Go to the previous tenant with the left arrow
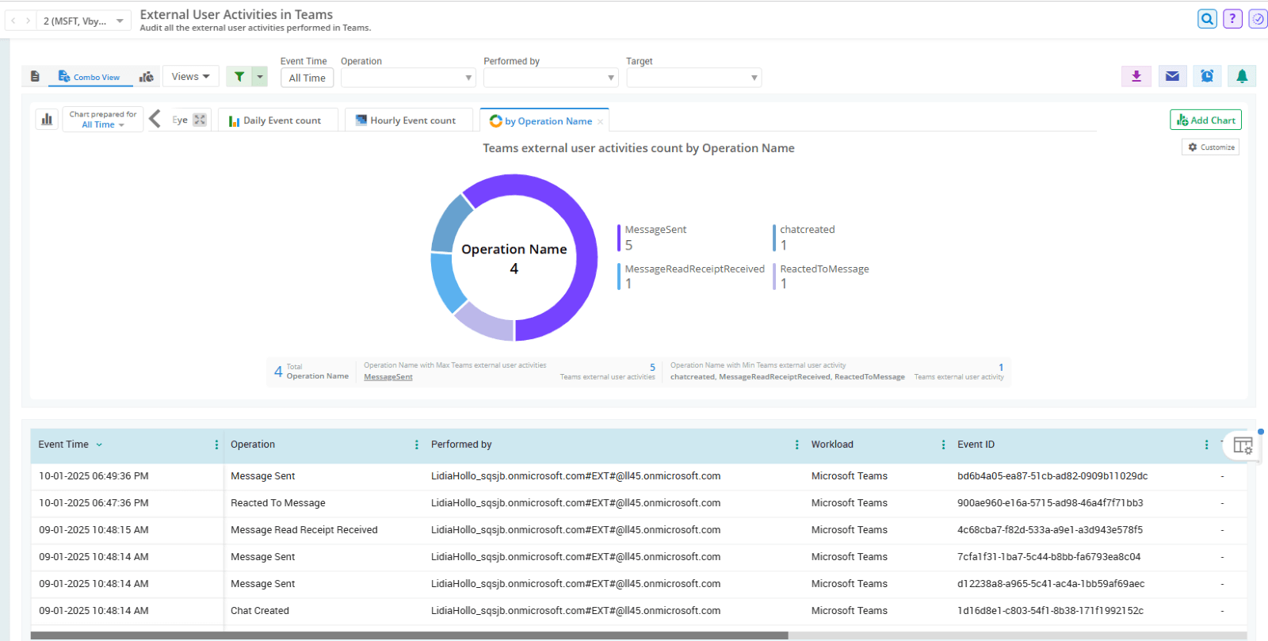Viewport: 1268px width, 641px height. click(13, 21)
